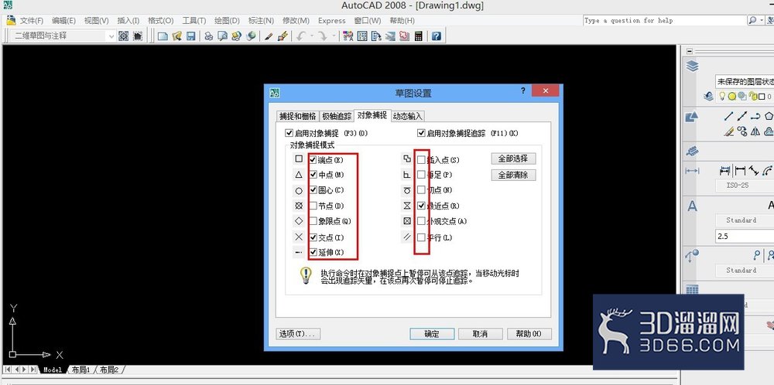Open the Express menu
The width and height of the screenshot is (774, 385).
pyautogui.click(x=332, y=21)
